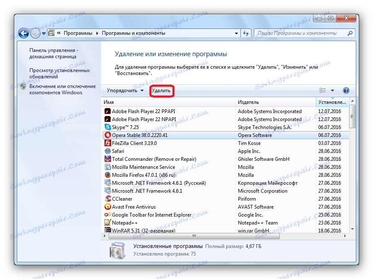Sort by the Имя column header
This screenshot has width=373, height=279.
168,102
